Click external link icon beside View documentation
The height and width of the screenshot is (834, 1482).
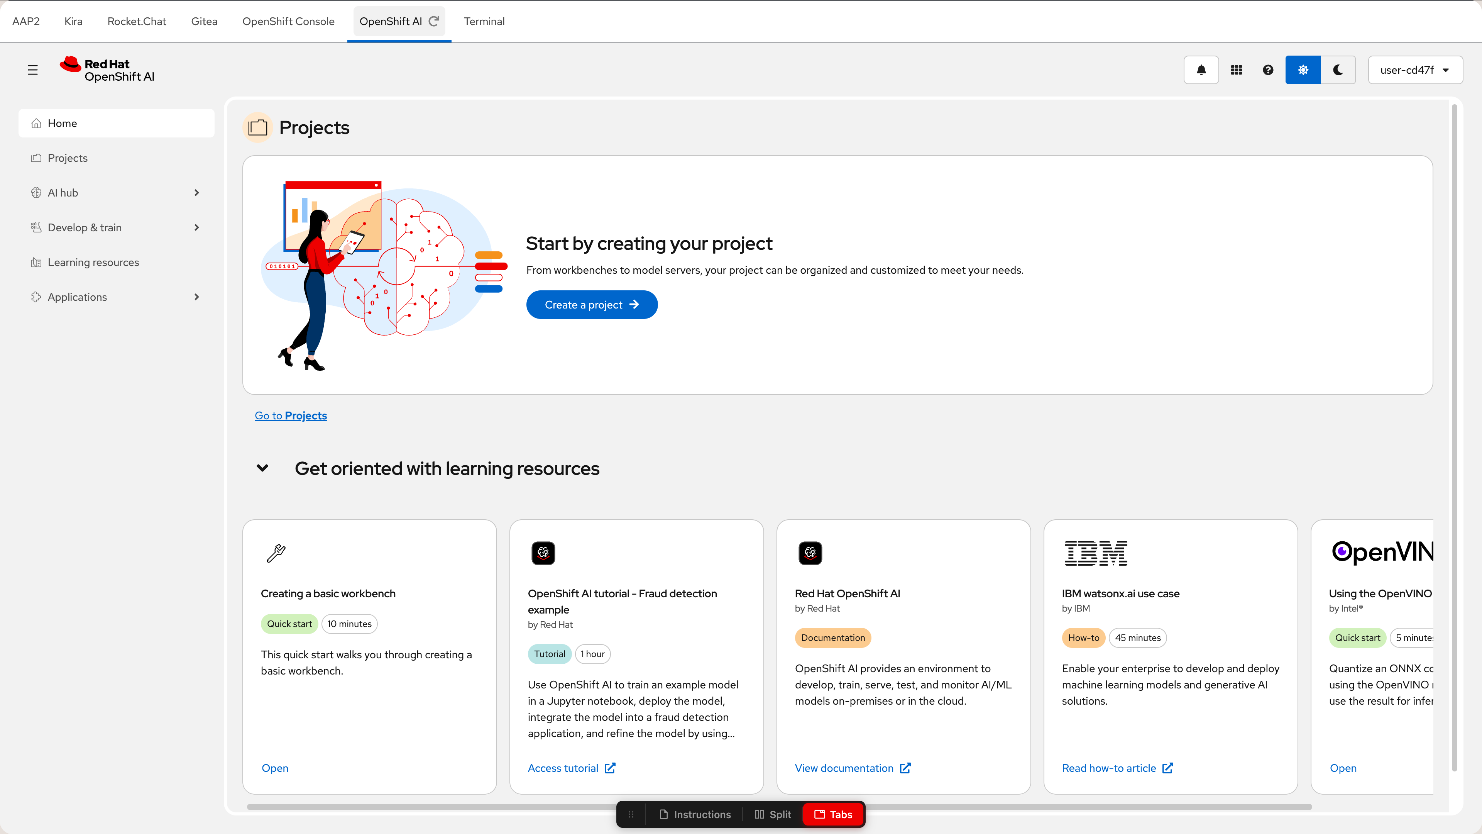(905, 768)
